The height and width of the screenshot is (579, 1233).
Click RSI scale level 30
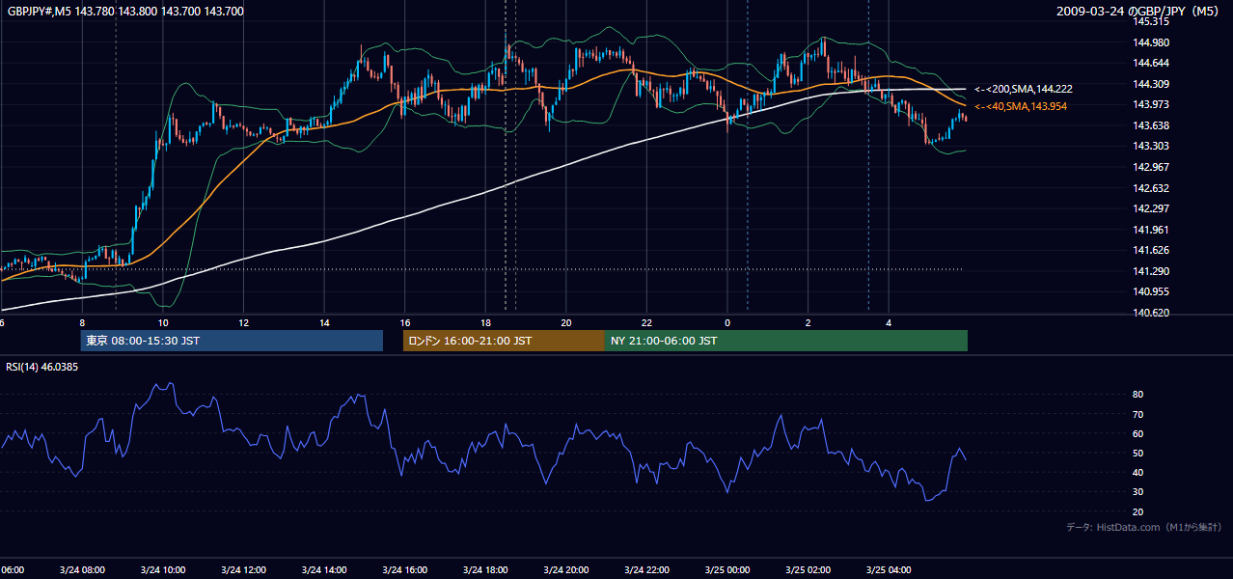click(x=1137, y=492)
